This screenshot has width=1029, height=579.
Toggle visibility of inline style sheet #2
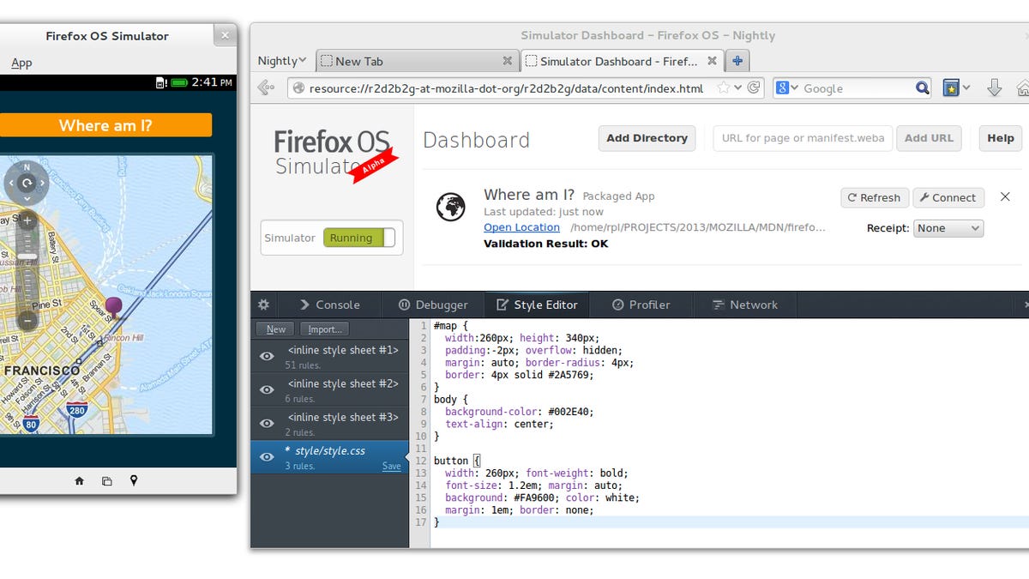[266, 388]
